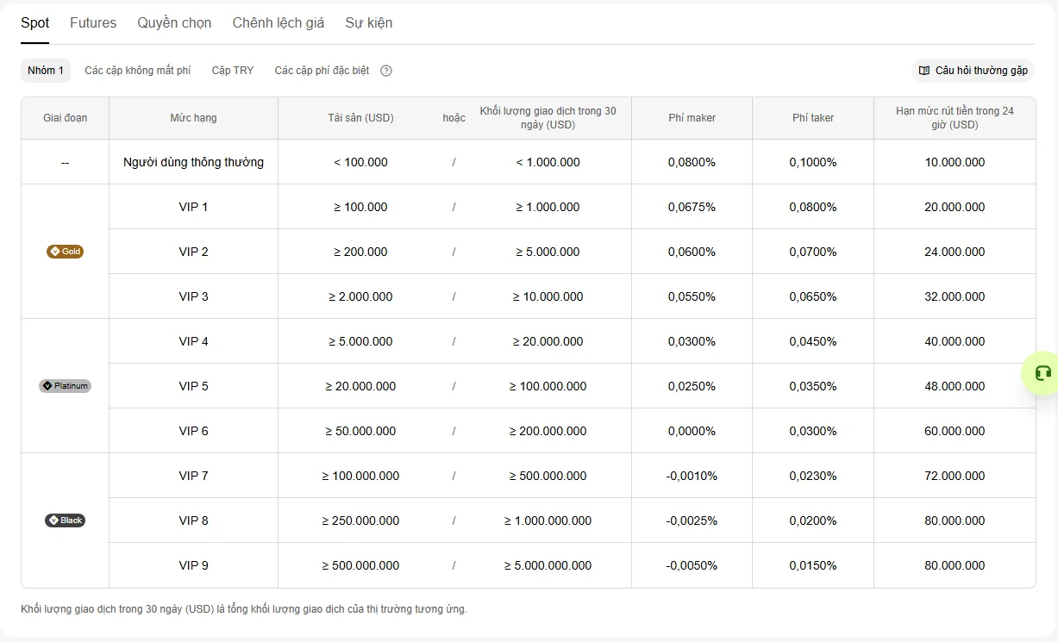Screen dimensions: 1058x642
Task: Select Các cặp không mất phí filter
Action: (138, 71)
